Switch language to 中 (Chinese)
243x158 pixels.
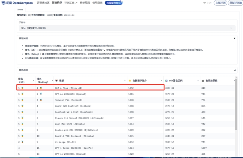pyautogui.click(x=204, y=3)
